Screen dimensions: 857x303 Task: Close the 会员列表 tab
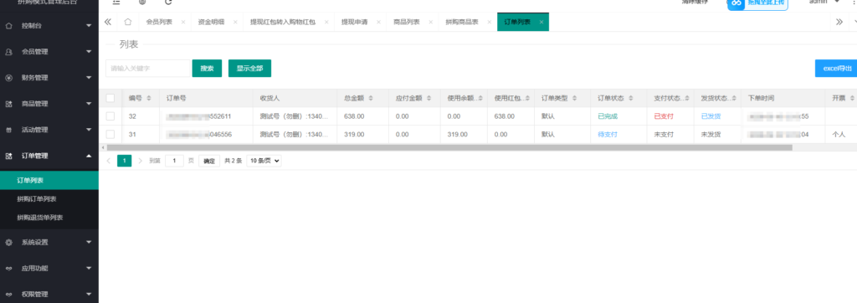point(183,23)
